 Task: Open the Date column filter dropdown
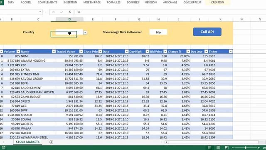coord(127,52)
